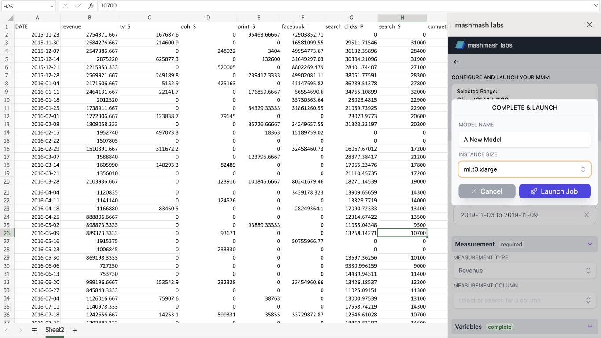The image size is (601, 338).
Task: Click the search_clicks_P header cell
Action: click(351, 26)
